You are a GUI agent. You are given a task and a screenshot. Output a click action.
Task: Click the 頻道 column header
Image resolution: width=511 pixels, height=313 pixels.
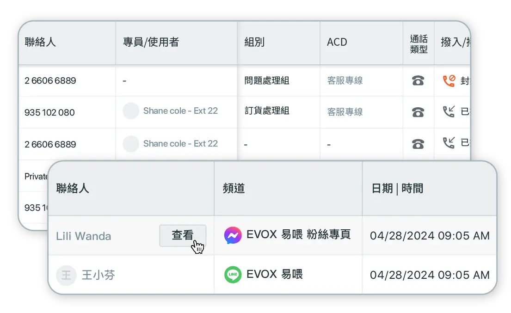coord(234,188)
